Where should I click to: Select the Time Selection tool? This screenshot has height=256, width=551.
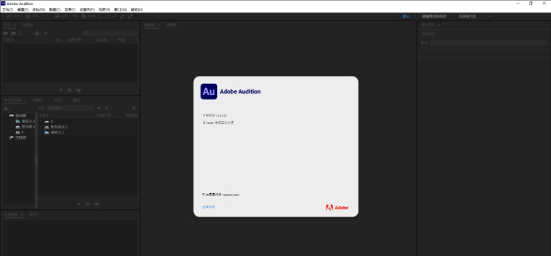pos(99,16)
